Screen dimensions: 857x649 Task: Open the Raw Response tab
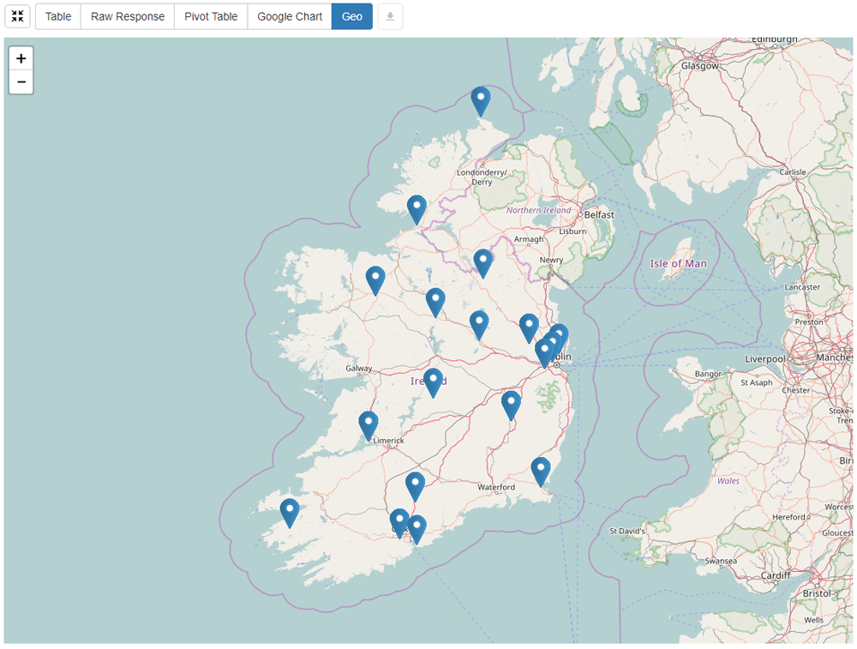coord(128,16)
